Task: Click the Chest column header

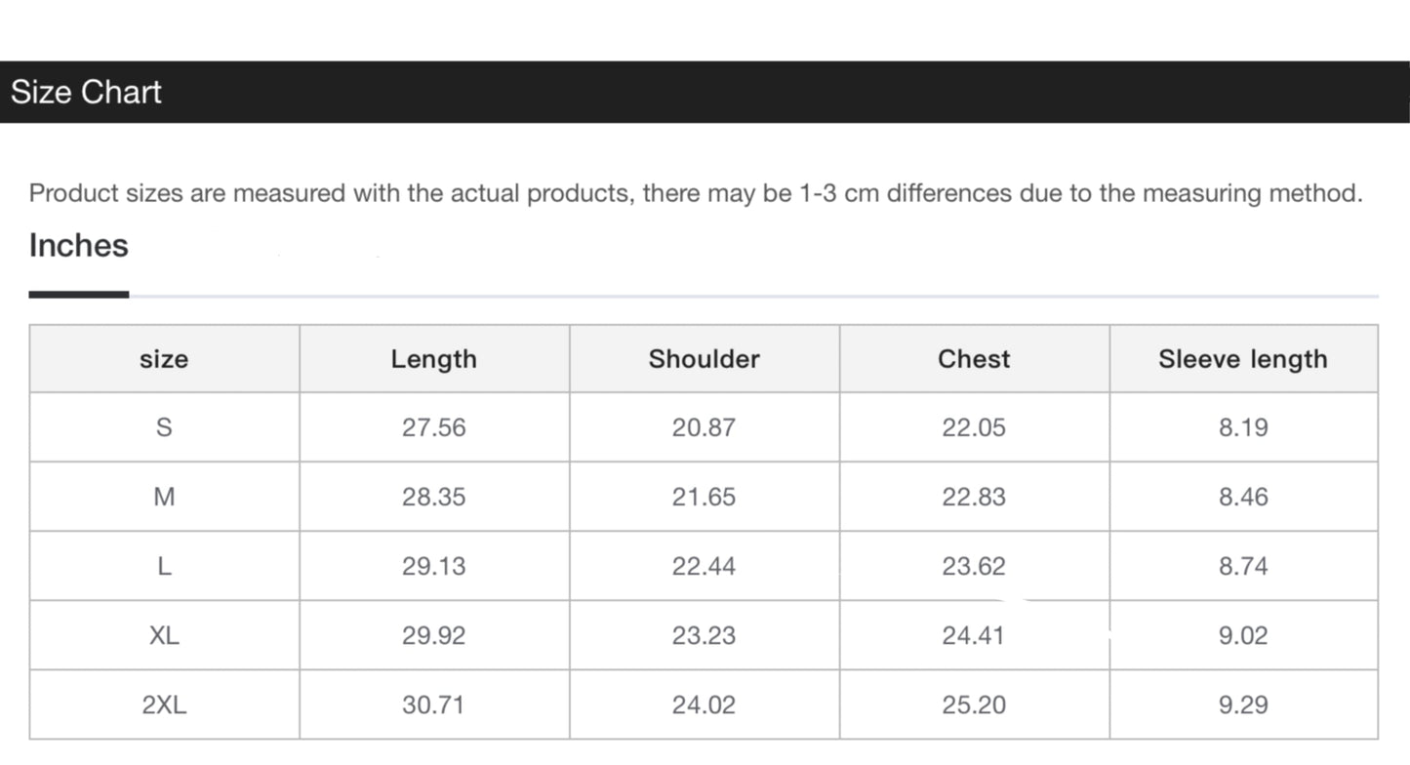Action: [x=974, y=359]
